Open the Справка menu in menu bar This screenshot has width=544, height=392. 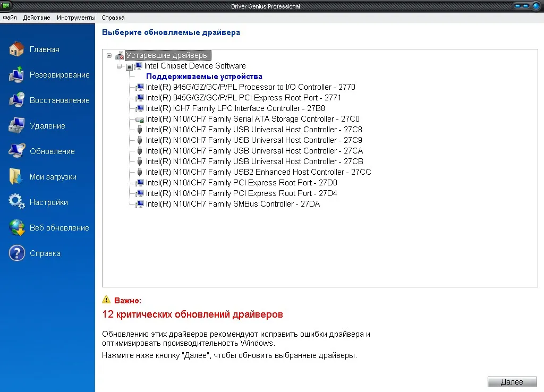113,18
